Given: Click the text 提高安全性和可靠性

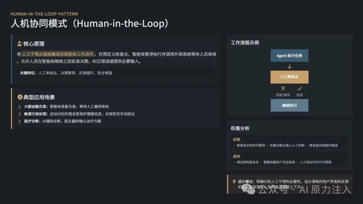Looking at the screenshot, I should (x=251, y=145).
